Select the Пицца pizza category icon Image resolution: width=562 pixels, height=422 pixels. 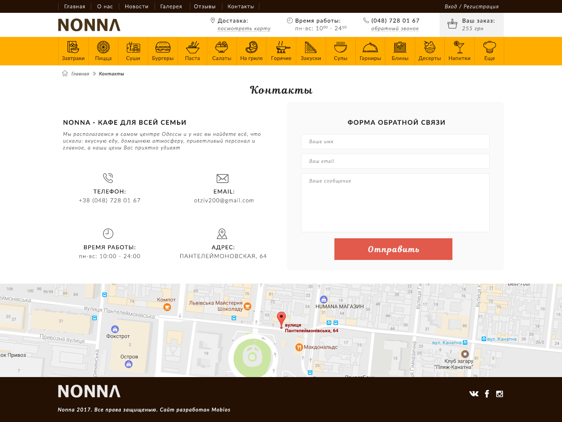click(103, 47)
